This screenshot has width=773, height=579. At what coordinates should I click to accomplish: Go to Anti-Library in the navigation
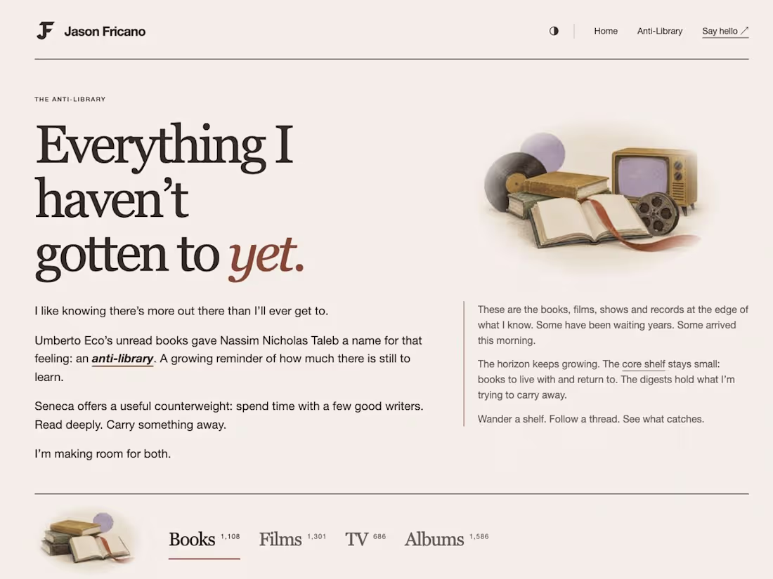tap(660, 31)
